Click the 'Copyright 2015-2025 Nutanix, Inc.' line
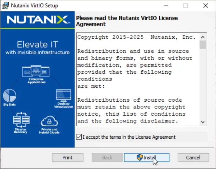 tap(136, 37)
